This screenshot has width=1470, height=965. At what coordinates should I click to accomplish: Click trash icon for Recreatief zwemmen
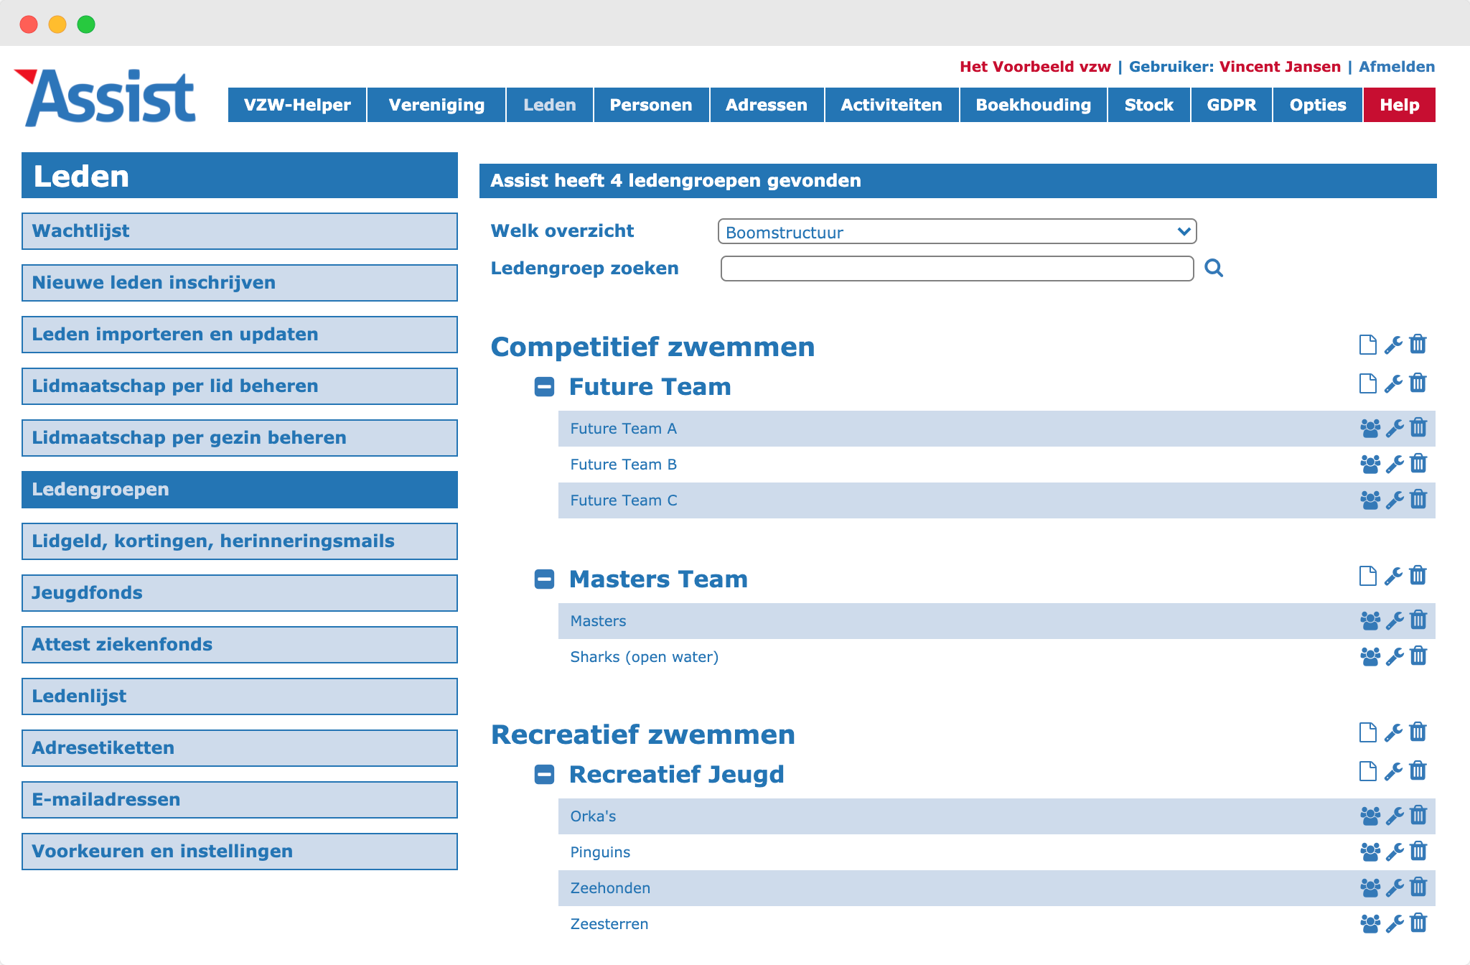click(x=1418, y=732)
